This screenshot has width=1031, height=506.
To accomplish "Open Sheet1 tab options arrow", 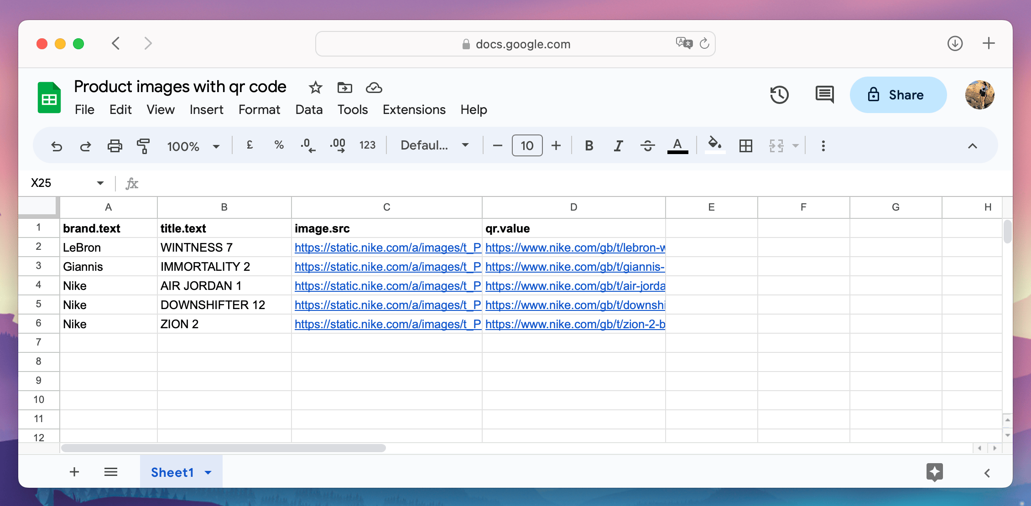I will tap(208, 472).
